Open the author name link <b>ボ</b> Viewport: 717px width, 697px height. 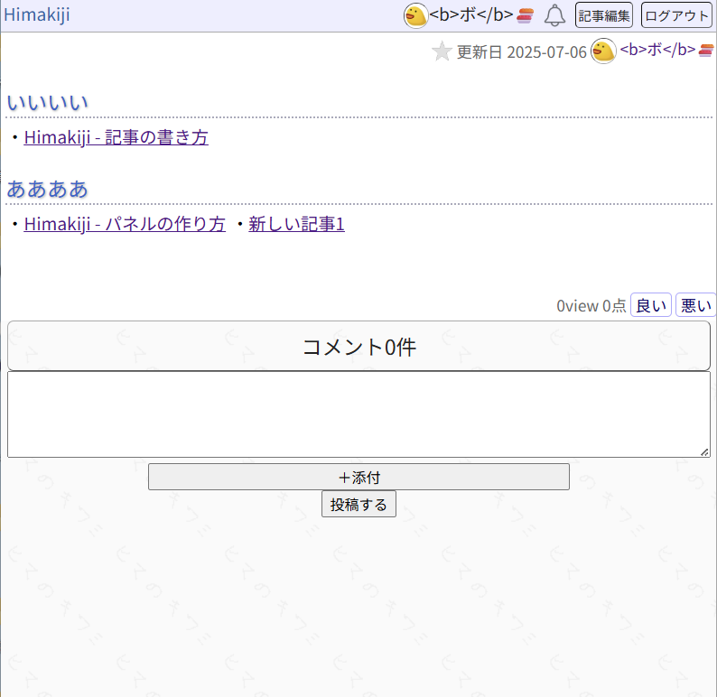click(657, 50)
